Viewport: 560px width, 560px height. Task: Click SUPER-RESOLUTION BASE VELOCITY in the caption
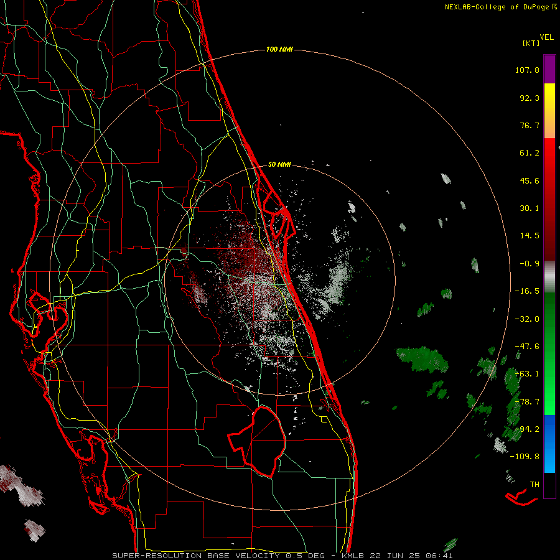196,556
